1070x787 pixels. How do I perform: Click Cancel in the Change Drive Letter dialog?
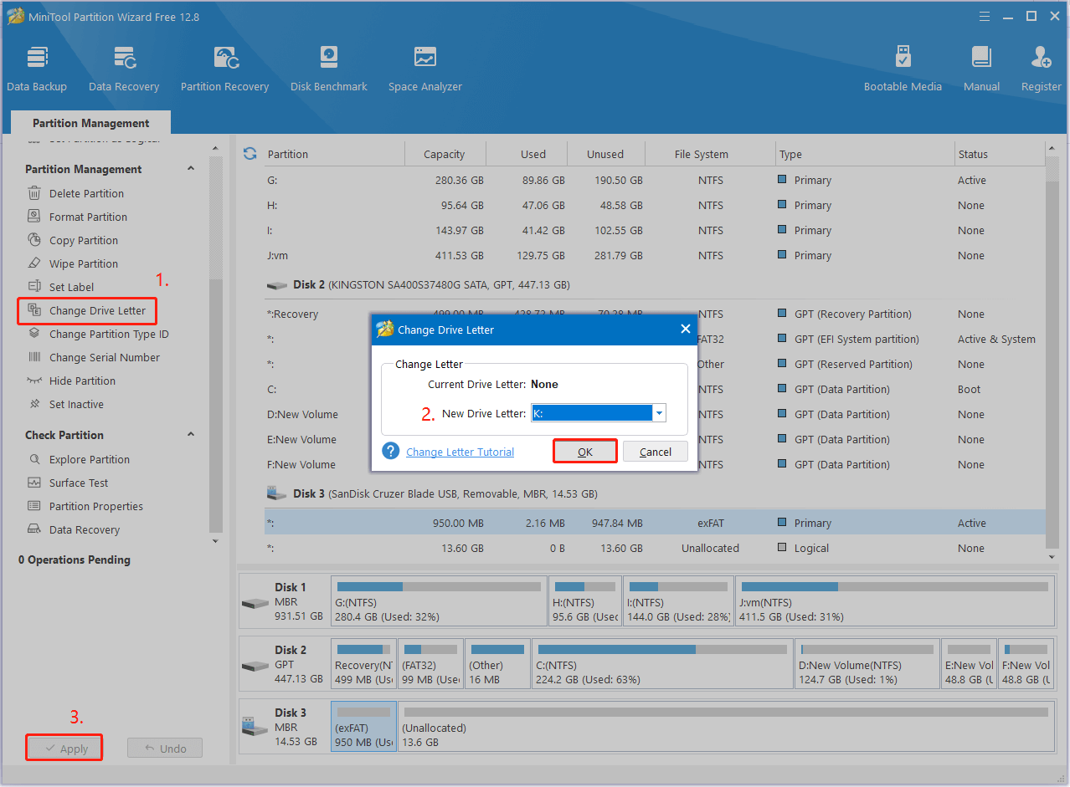click(656, 452)
